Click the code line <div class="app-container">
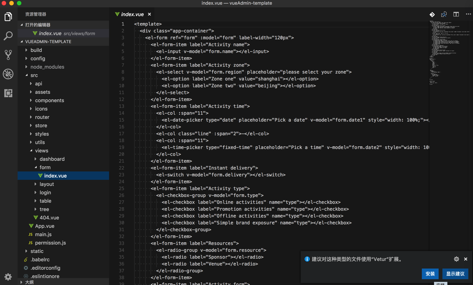 [177, 31]
